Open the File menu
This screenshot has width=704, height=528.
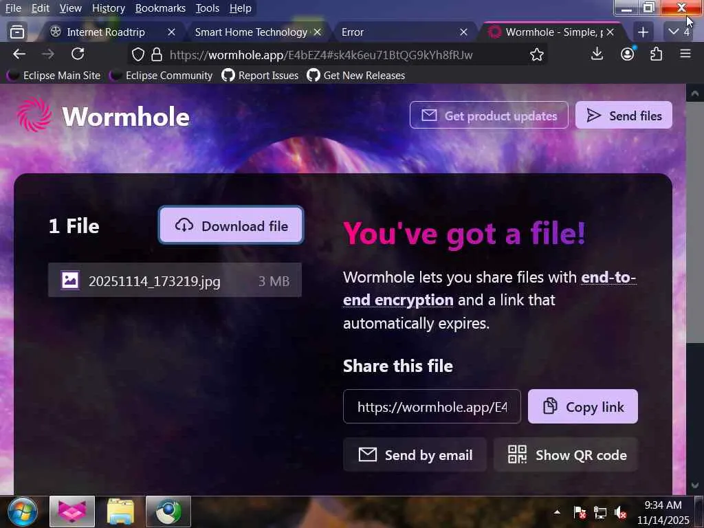[13, 8]
